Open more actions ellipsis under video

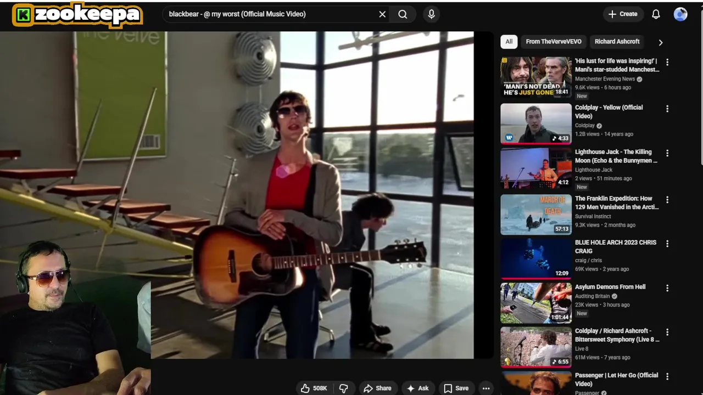(486, 388)
